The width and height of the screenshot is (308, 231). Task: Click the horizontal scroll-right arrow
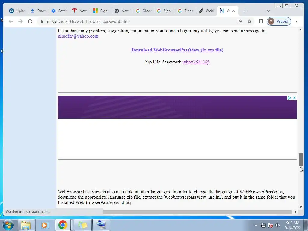(295, 212)
